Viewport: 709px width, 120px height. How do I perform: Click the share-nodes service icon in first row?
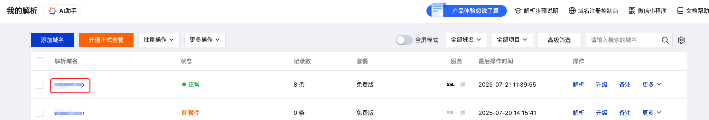[x=463, y=85]
